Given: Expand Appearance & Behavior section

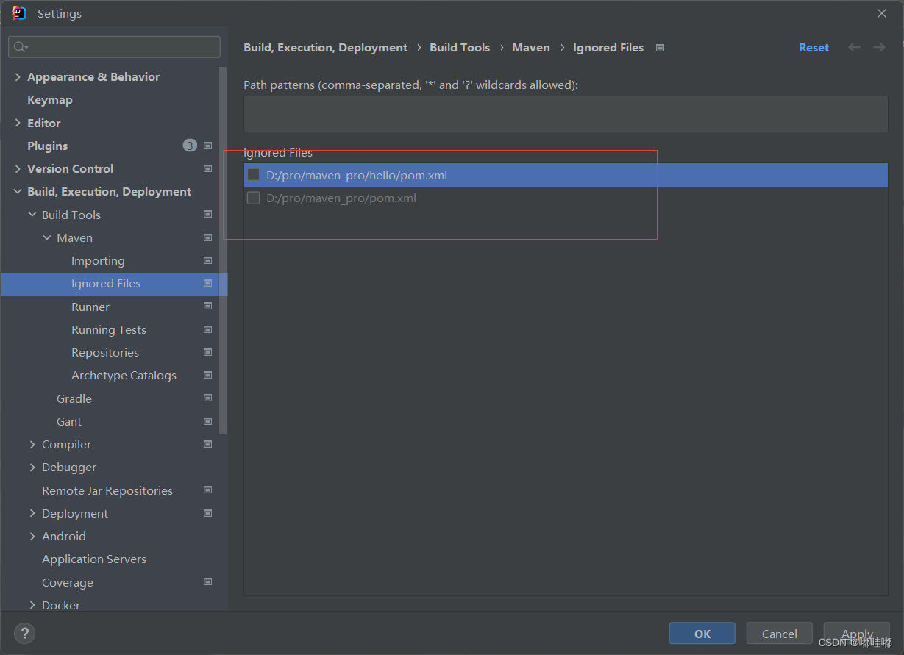Looking at the screenshot, I should click(18, 76).
